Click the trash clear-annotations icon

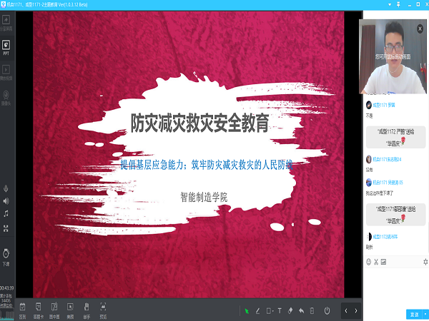[312, 311]
